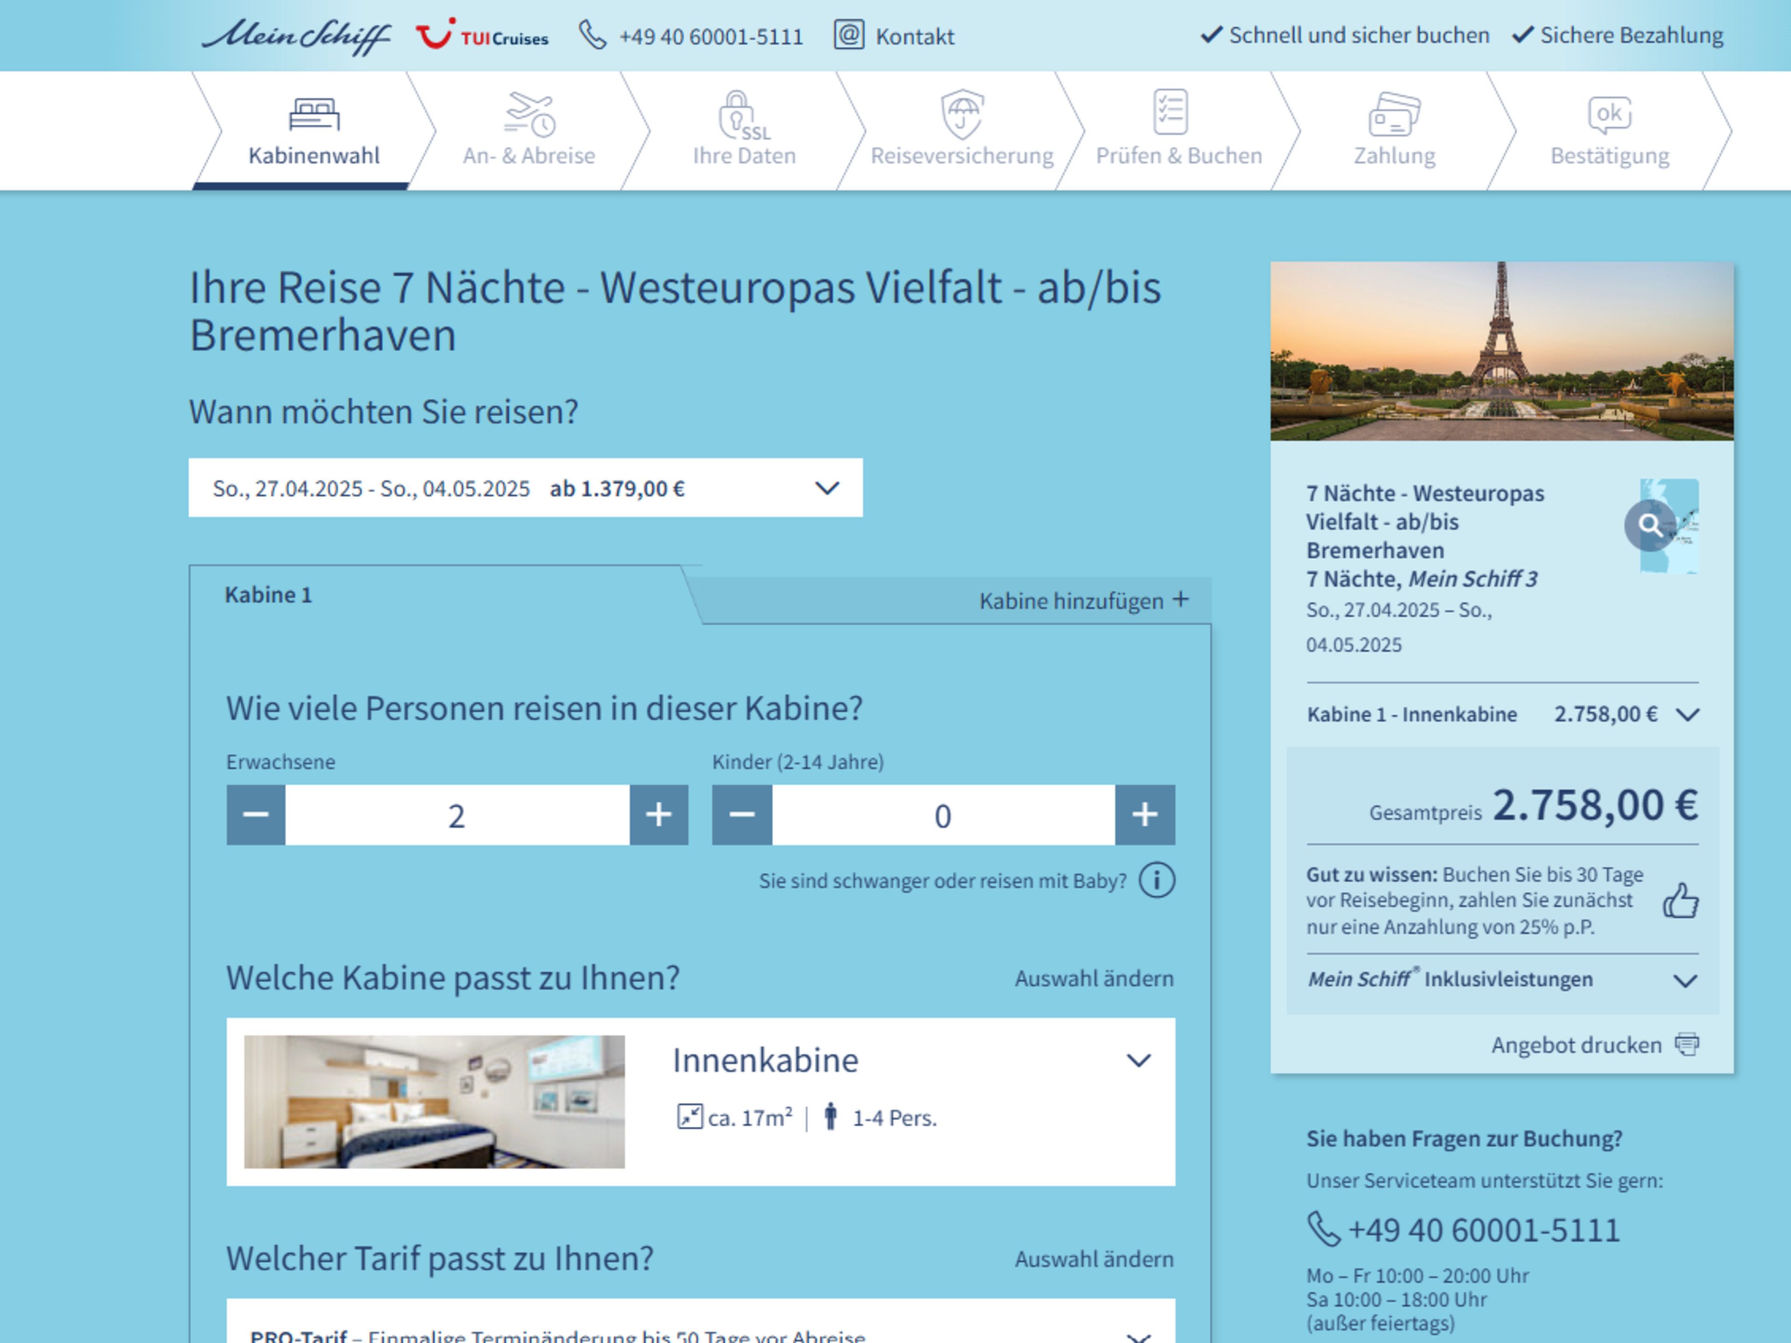
Task: Click Sie sind schwanger oder reisen mit Baby
Action: [x=943, y=881]
